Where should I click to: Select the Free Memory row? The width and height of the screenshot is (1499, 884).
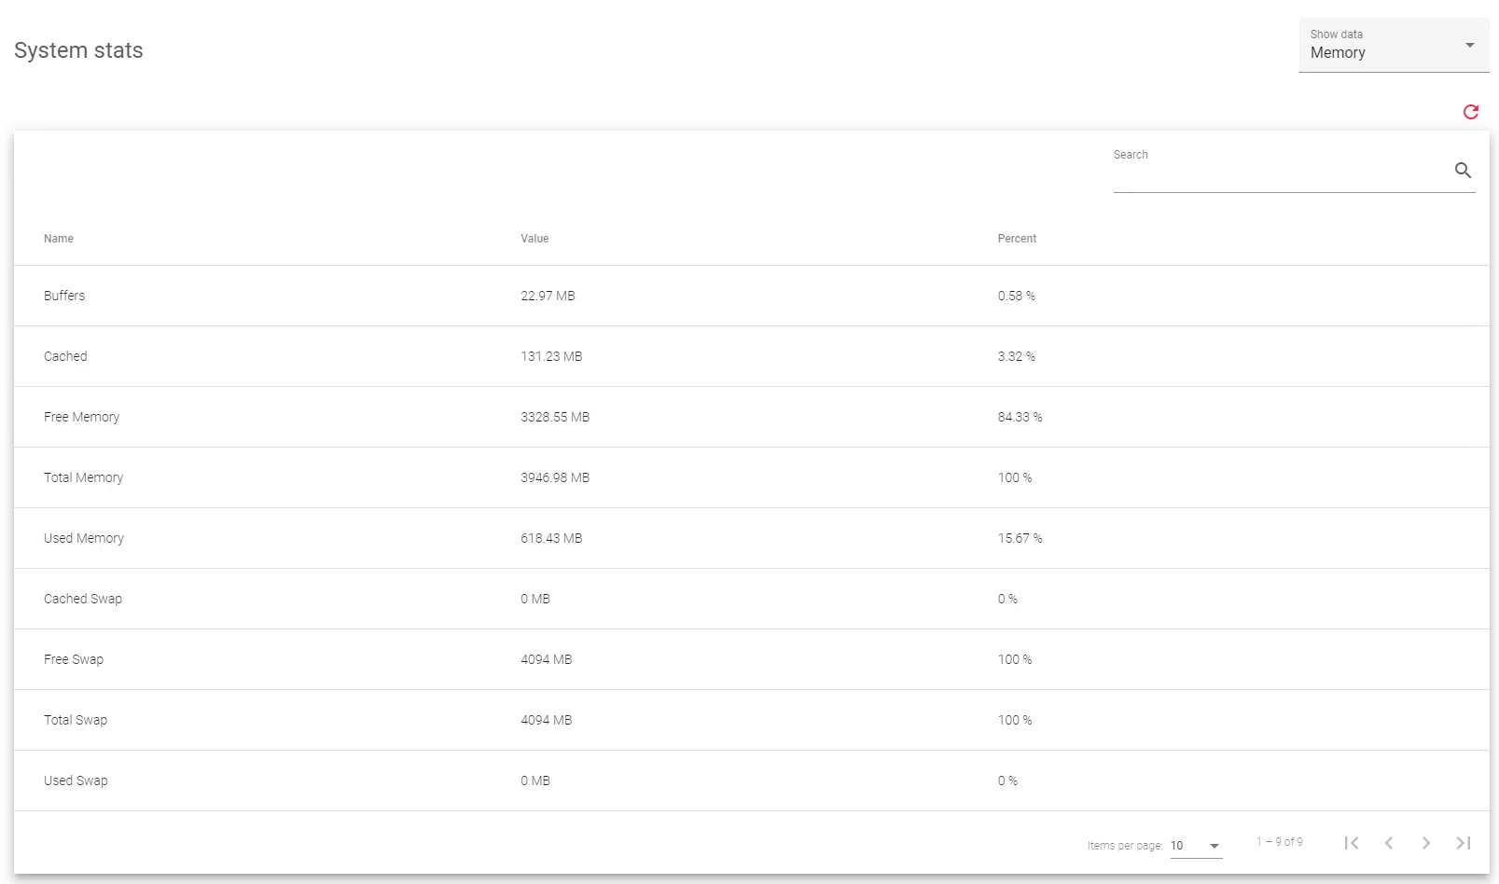coord(81,417)
